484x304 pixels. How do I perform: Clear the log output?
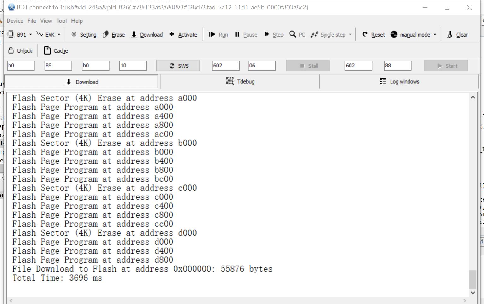click(x=457, y=34)
